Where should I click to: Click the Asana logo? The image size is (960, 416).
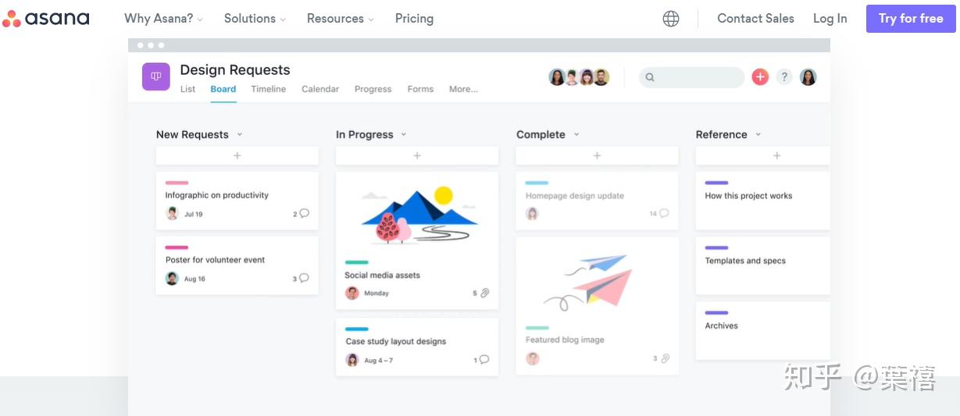click(45, 19)
